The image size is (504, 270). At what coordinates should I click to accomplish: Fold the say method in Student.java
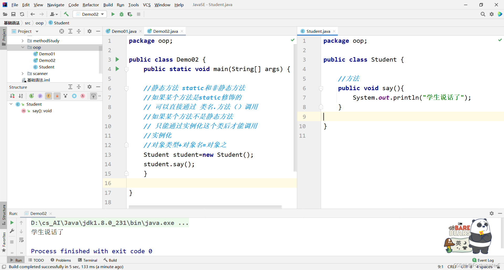pos(321,88)
